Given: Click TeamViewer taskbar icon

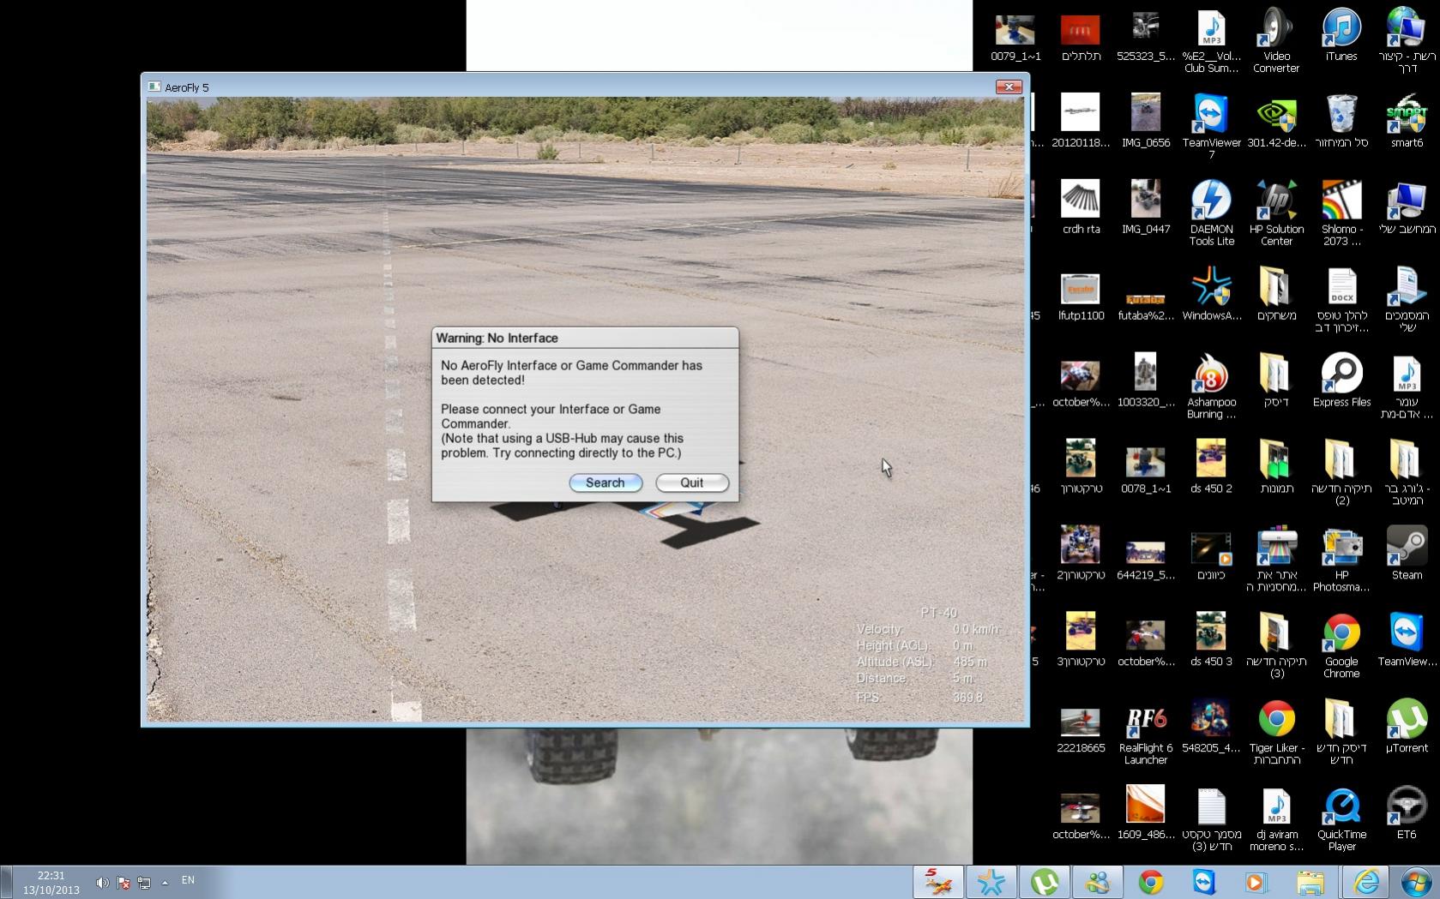Looking at the screenshot, I should (1204, 882).
